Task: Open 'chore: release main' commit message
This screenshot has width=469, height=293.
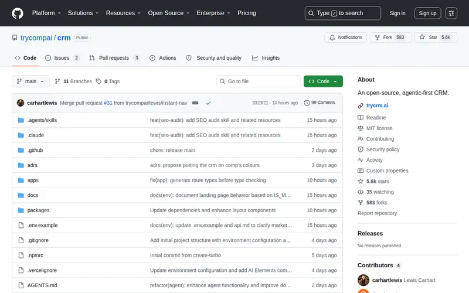Action: pos(172,150)
